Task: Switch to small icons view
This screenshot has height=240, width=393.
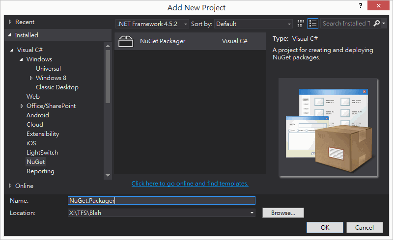Action: point(301,24)
